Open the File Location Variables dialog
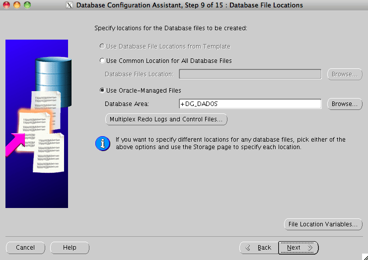The height and width of the screenshot is (260, 368). click(x=322, y=224)
